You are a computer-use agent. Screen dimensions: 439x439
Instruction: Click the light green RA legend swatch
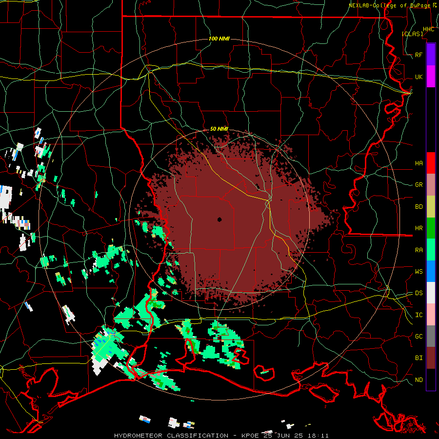point(431,250)
